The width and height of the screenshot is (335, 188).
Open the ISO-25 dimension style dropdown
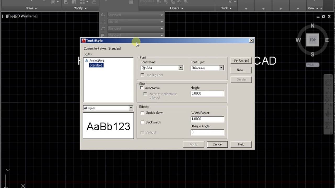[x=135, y=22]
